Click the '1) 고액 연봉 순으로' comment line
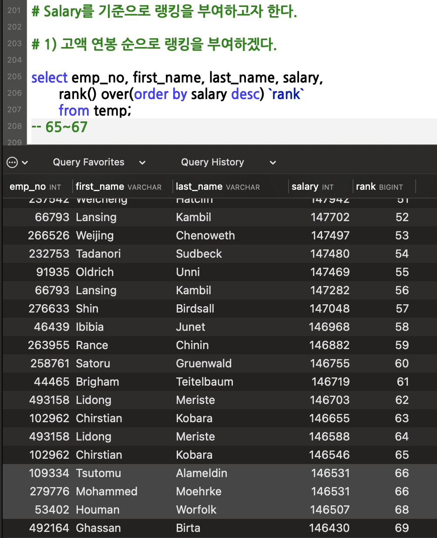The height and width of the screenshot is (538, 437). click(x=154, y=44)
